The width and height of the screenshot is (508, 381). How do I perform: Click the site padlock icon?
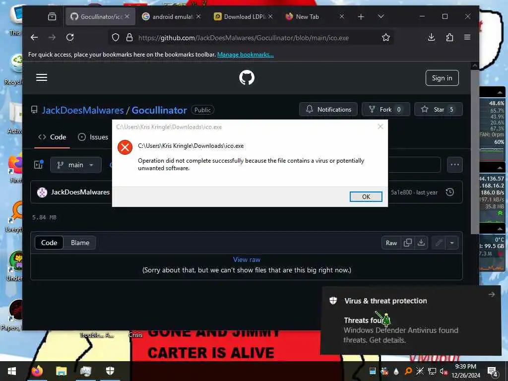(x=129, y=38)
